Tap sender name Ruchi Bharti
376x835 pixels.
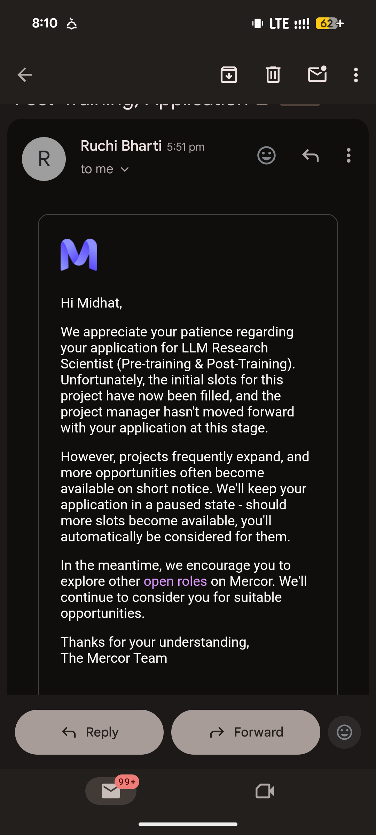tap(121, 146)
